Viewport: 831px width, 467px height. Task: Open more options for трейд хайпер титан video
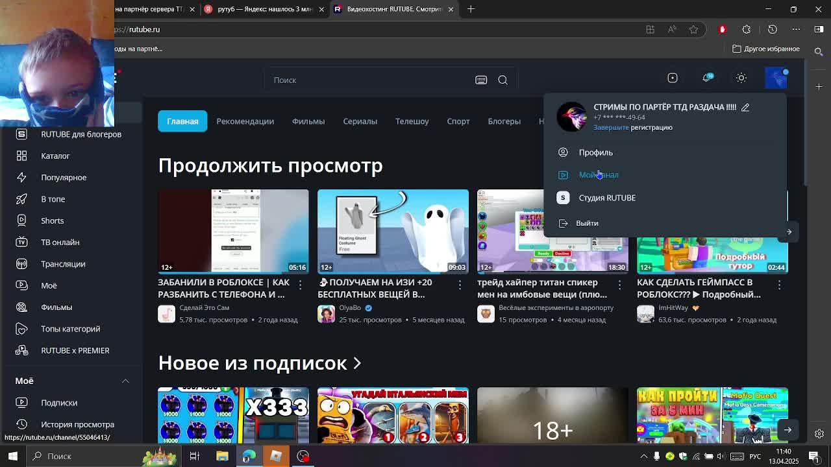click(619, 285)
